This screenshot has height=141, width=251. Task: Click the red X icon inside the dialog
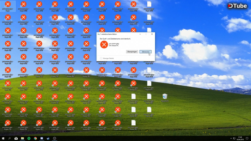[104, 44]
